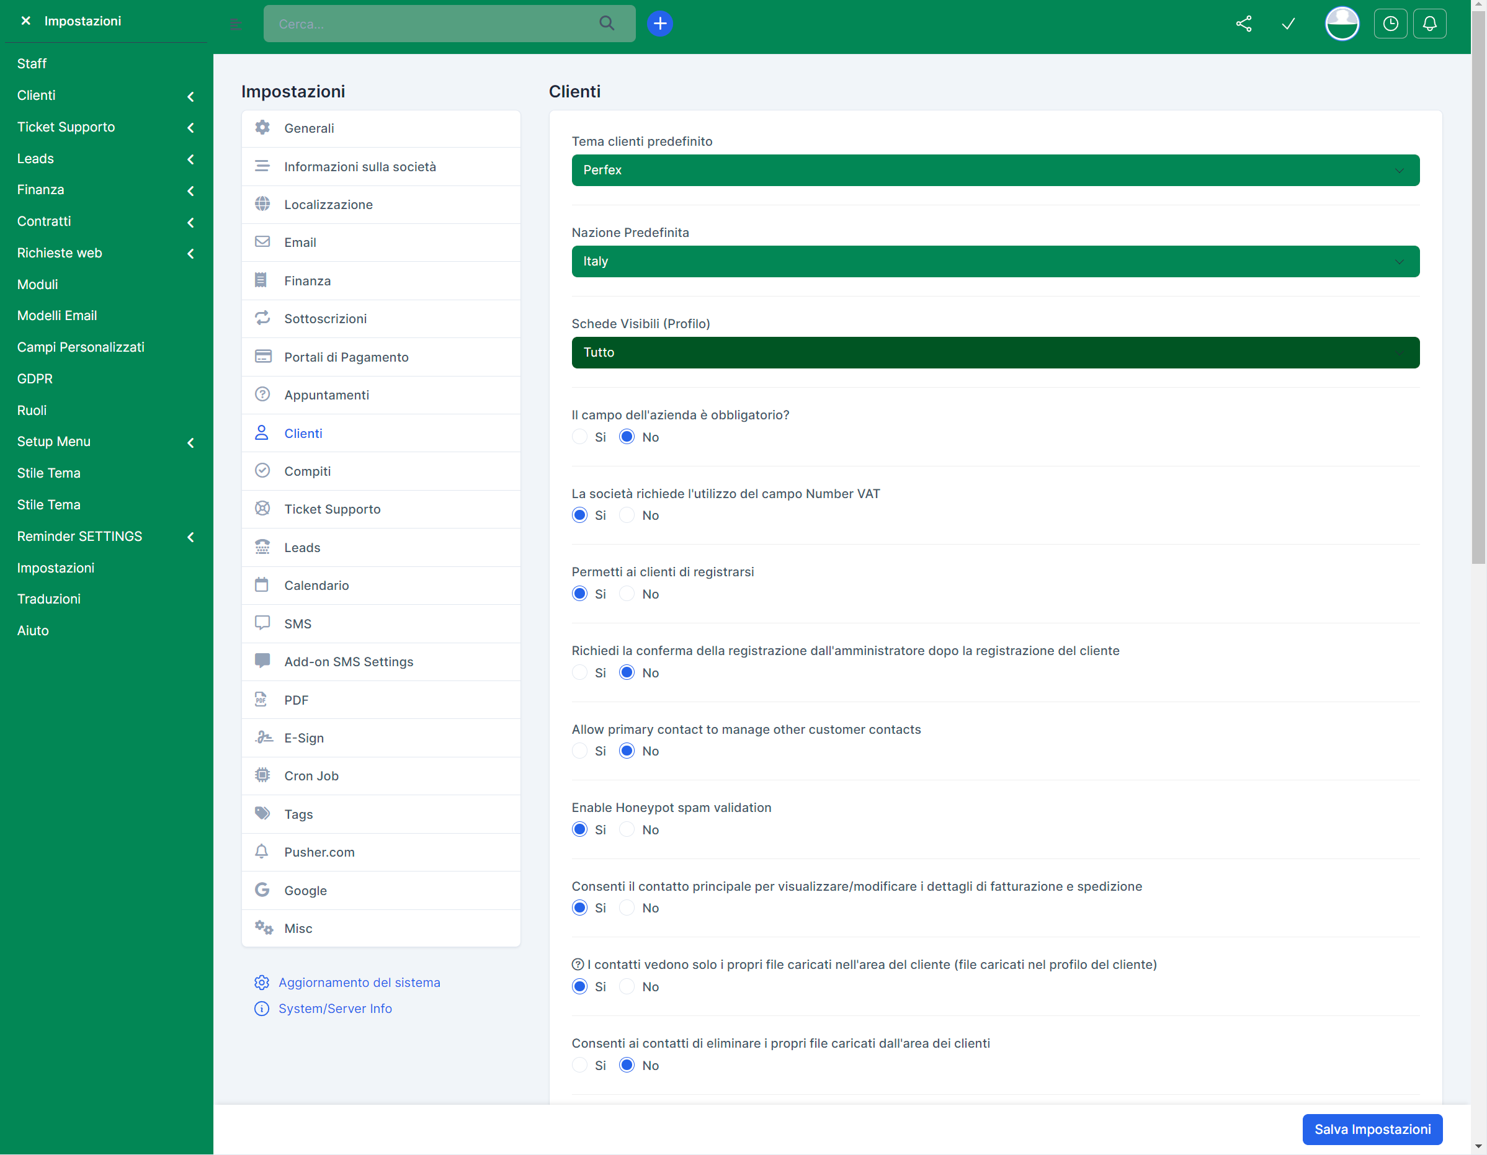The width and height of the screenshot is (1487, 1155).
Task: Open the Nazione Predefinita Italy dropdown
Action: pyautogui.click(x=994, y=261)
